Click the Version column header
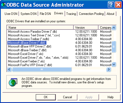Image resolution: width=123 pixels, height=103 pixels. (x=86, y=28)
